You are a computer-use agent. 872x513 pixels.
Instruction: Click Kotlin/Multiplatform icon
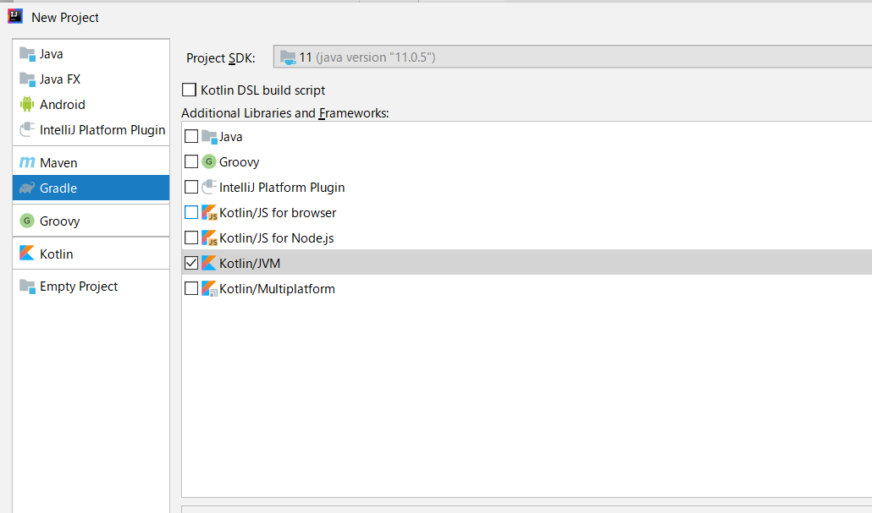click(209, 289)
